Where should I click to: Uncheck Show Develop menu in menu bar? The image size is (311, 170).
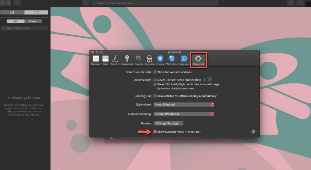pyautogui.click(x=155, y=132)
